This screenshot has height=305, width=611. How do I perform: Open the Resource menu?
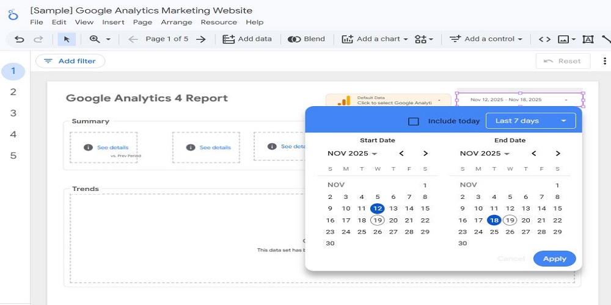[x=219, y=22]
